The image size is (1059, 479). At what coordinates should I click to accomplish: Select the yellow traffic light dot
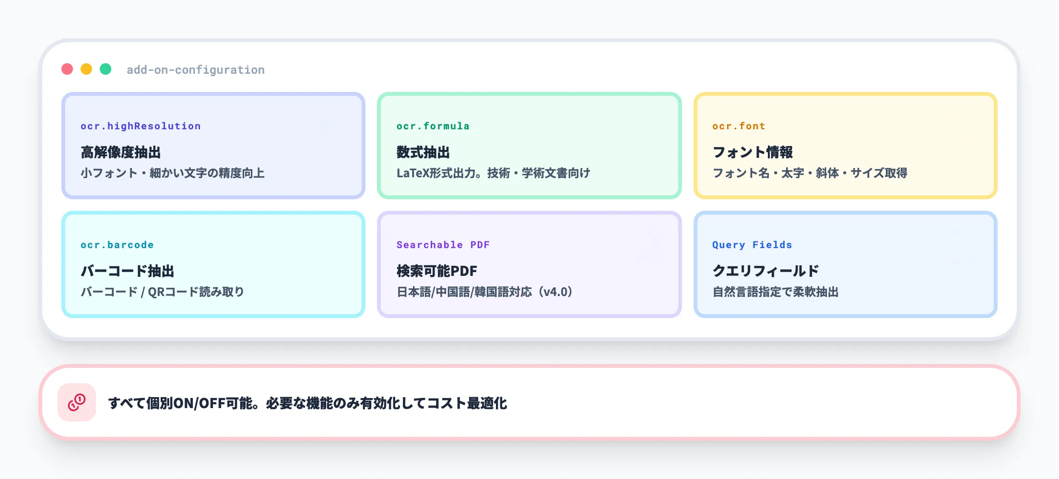tap(86, 69)
